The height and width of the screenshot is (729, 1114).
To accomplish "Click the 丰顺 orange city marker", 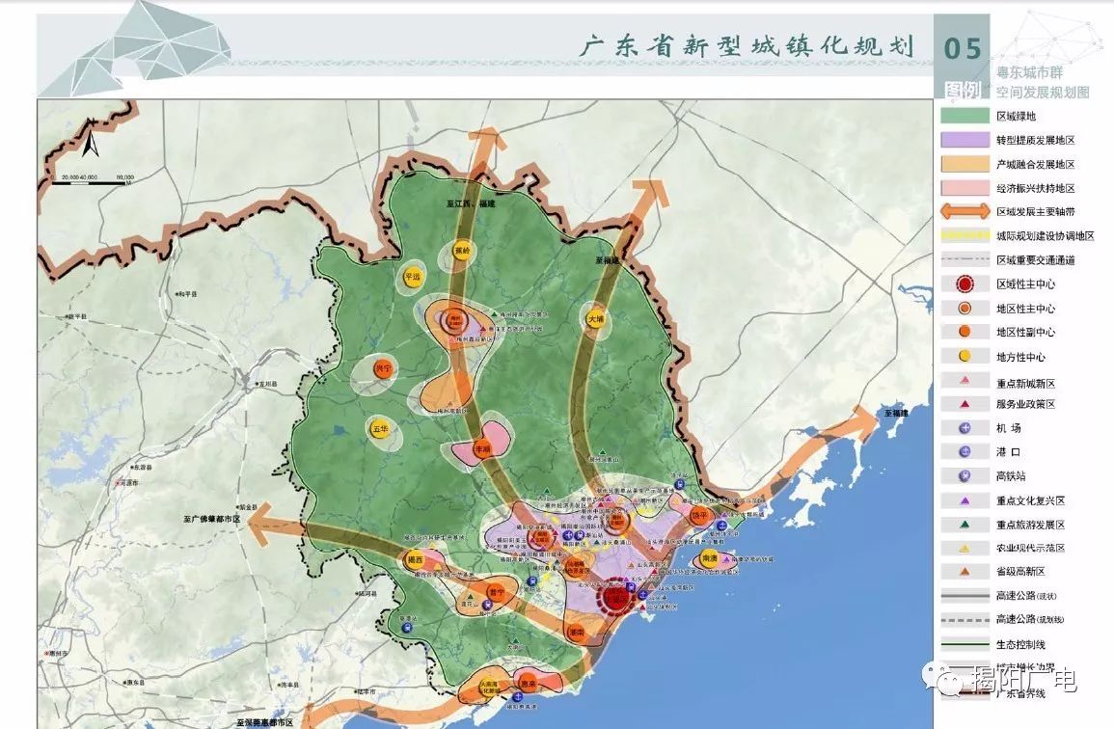I will pos(483,449).
